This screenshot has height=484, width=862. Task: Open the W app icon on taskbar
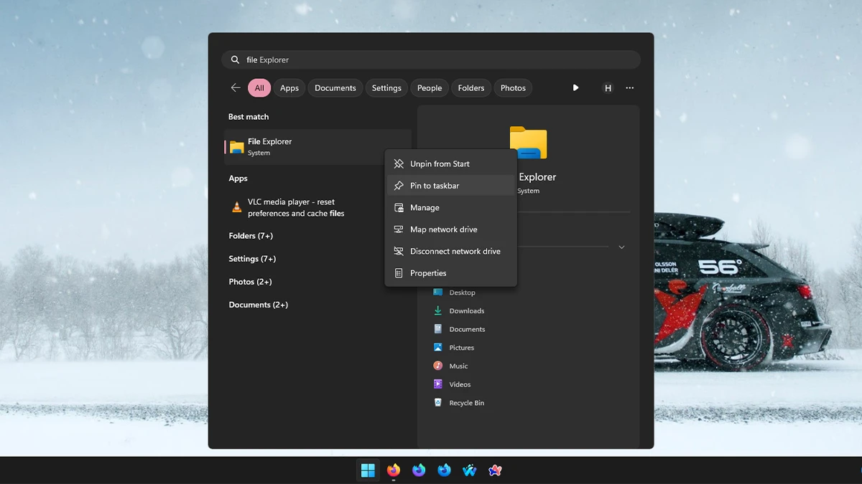coord(470,470)
